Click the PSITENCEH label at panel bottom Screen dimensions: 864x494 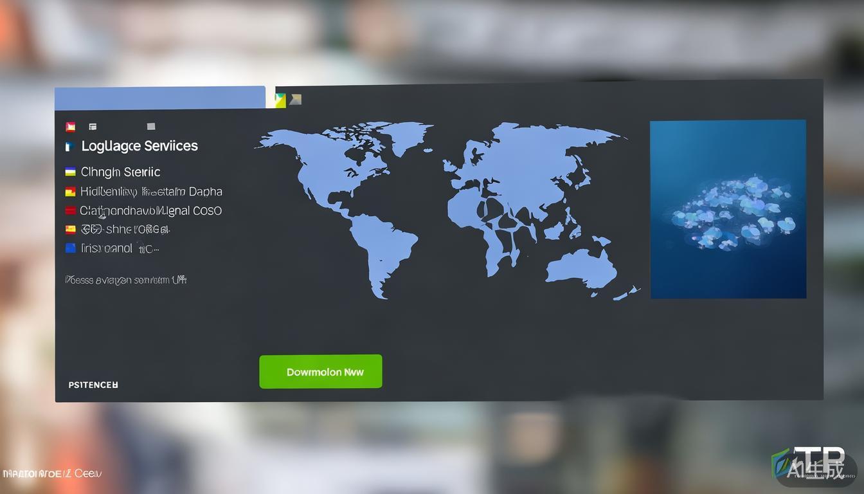pyautogui.click(x=93, y=385)
